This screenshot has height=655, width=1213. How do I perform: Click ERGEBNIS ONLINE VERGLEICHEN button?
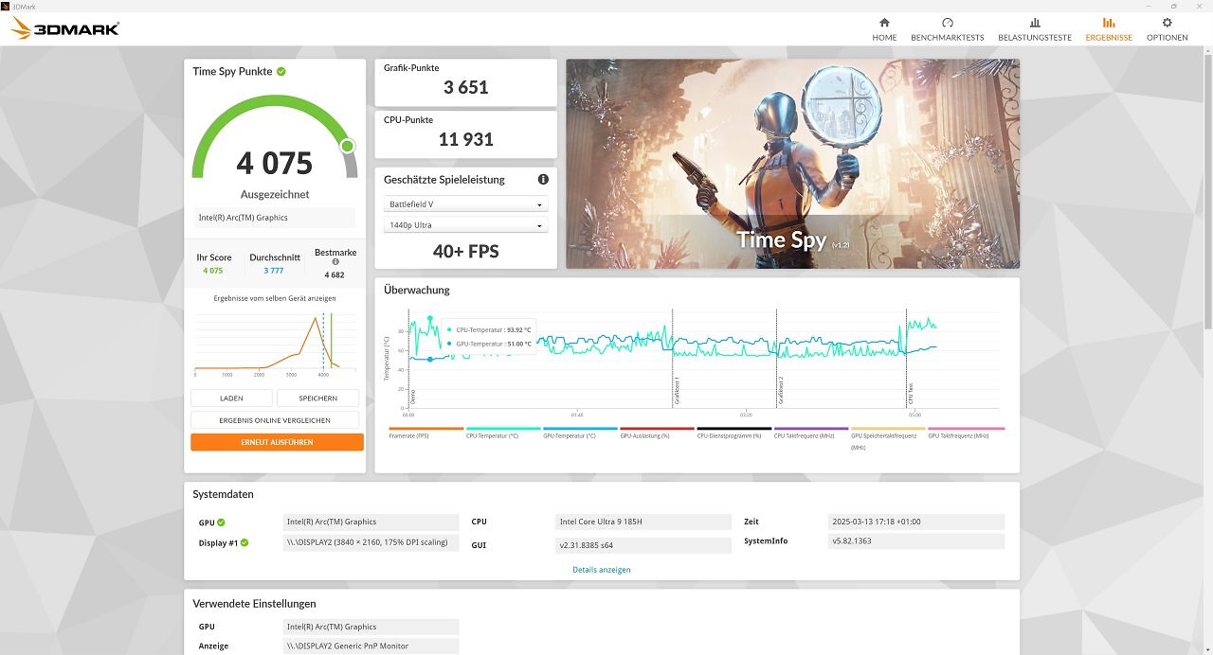pyautogui.click(x=275, y=420)
